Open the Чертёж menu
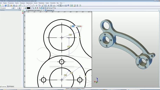The height and width of the screenshot is (90, 160). pos(17,3)
